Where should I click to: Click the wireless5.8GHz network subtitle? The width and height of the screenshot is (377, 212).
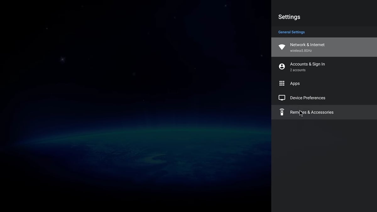[x=301, y=51]
